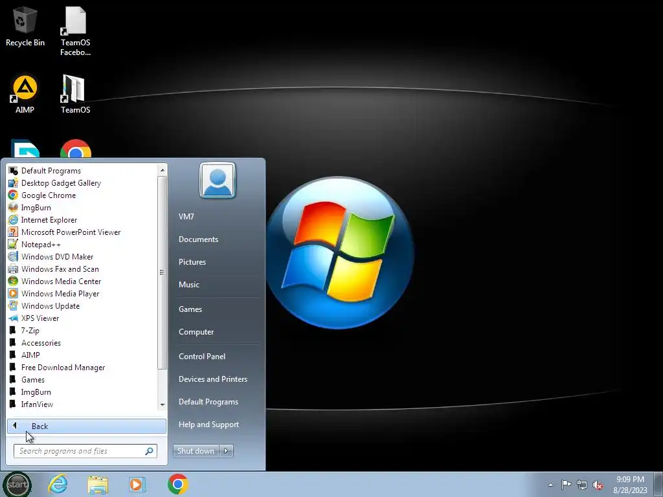663x497 pixels.
Task: Click the search magnifier icon
Action: [x=150, y=451]
